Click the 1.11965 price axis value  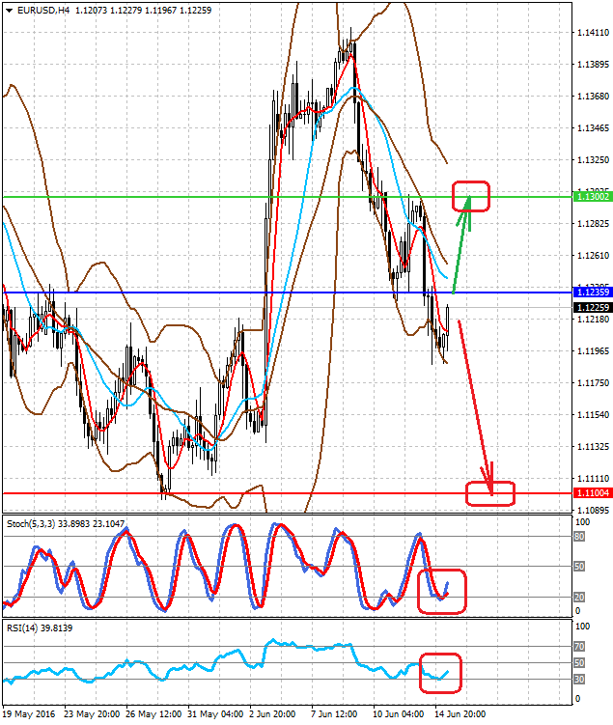(593, 351)
